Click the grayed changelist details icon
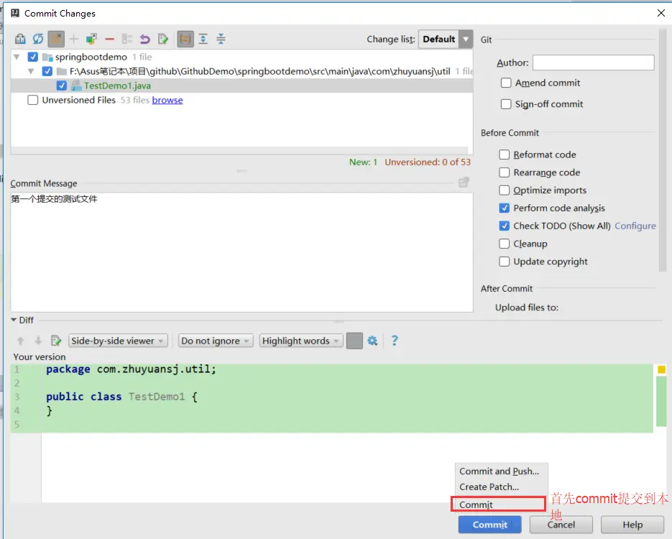Screen dimensions: 672x539 tap(127, 39)
